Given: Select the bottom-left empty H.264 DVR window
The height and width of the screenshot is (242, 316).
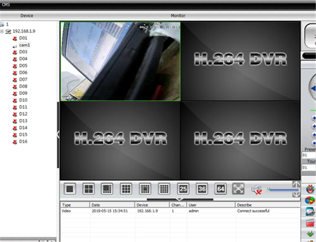Looking at the screenshot, I should click(x=120, y=141).
